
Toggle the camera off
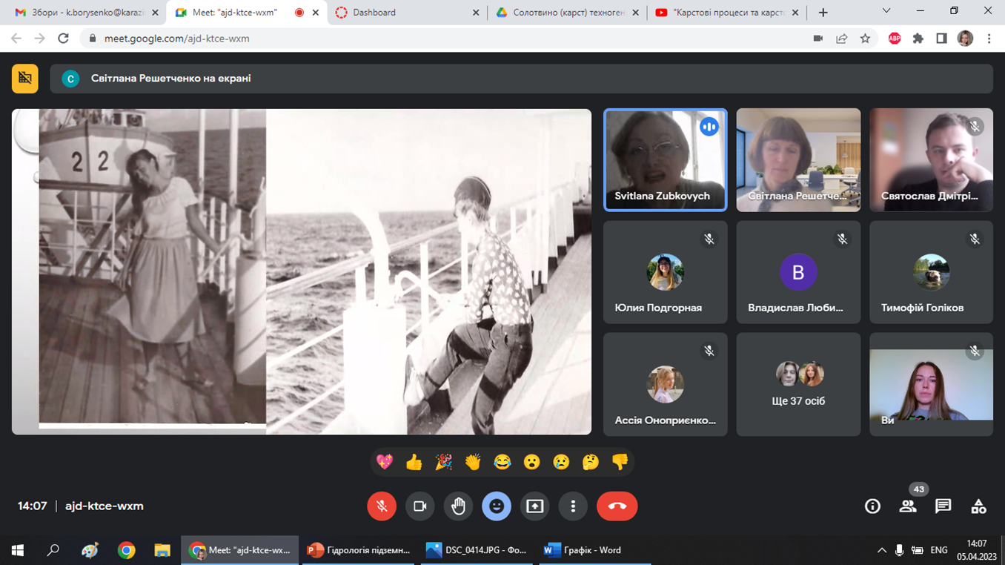[x=419, y=506]
